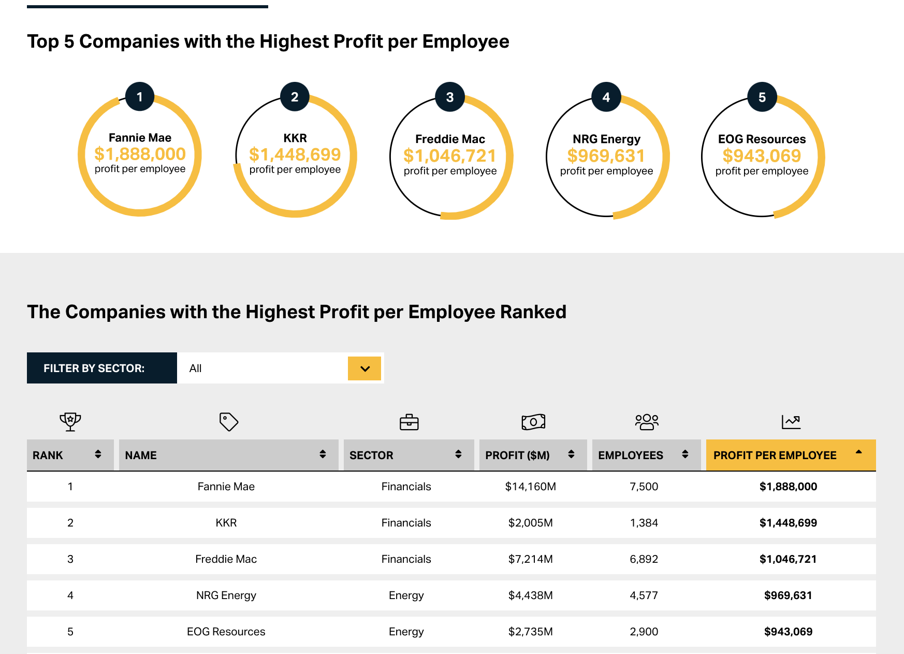The width and height of the screenshot is (904, 654).
Task: Click Financials sector in the KKR row
Action: click(406, 523)
